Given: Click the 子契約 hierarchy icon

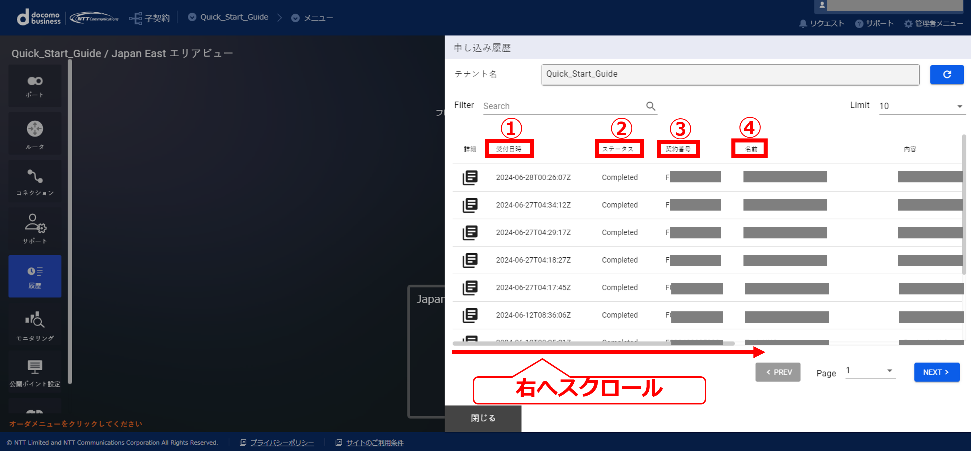Looking at the screenshot, I should [135, 18].
